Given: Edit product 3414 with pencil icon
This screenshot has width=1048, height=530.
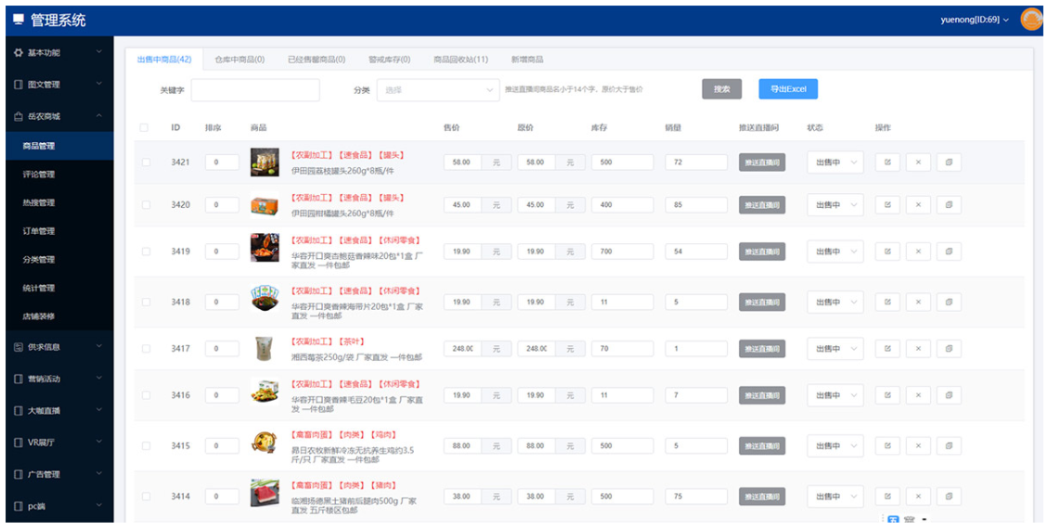Looking at the screenshot, I should pyautogui.click(x=886, y=497).
